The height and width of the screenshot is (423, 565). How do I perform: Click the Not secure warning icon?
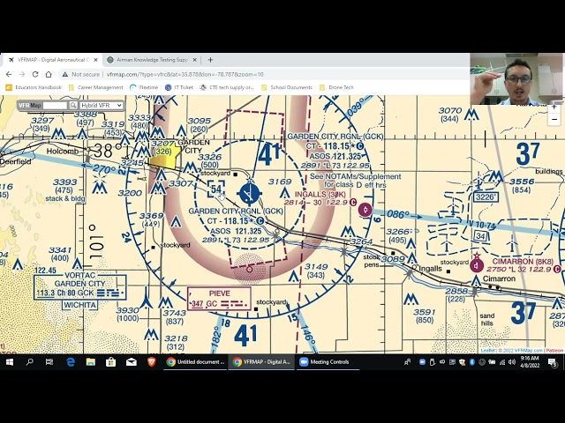click(64, 74)
